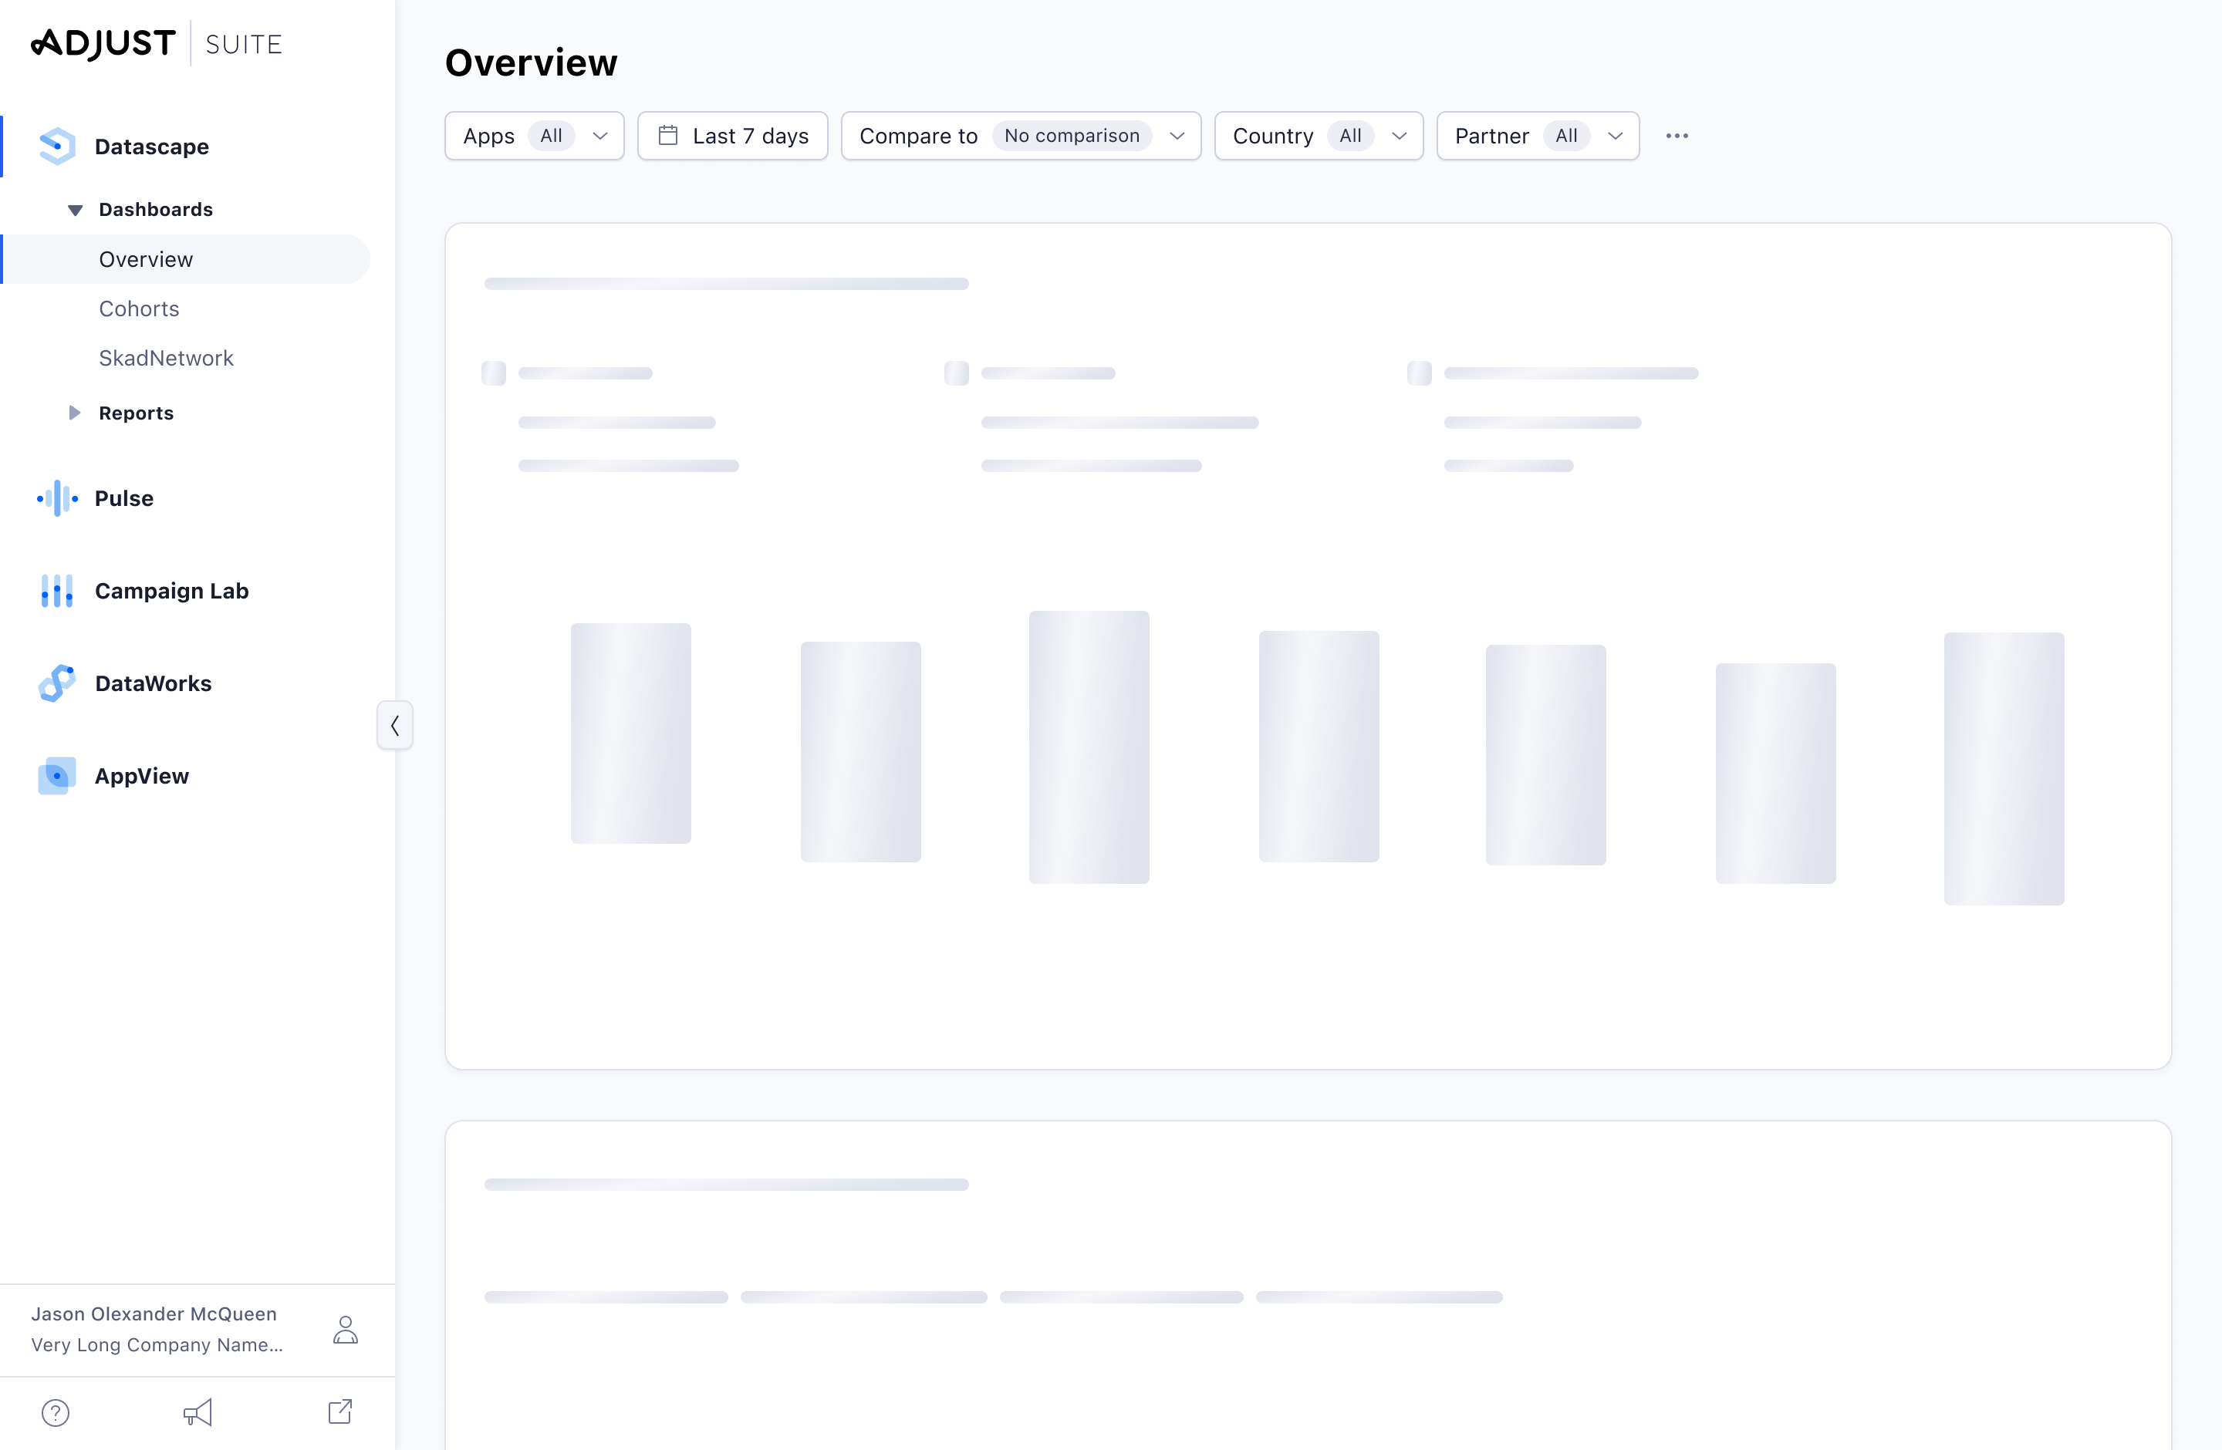Click the announcements megaphone icon

(x=198, y=1411)
